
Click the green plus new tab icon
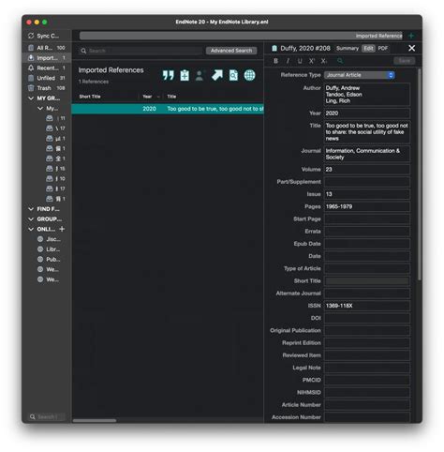click(x=411, y=36)
